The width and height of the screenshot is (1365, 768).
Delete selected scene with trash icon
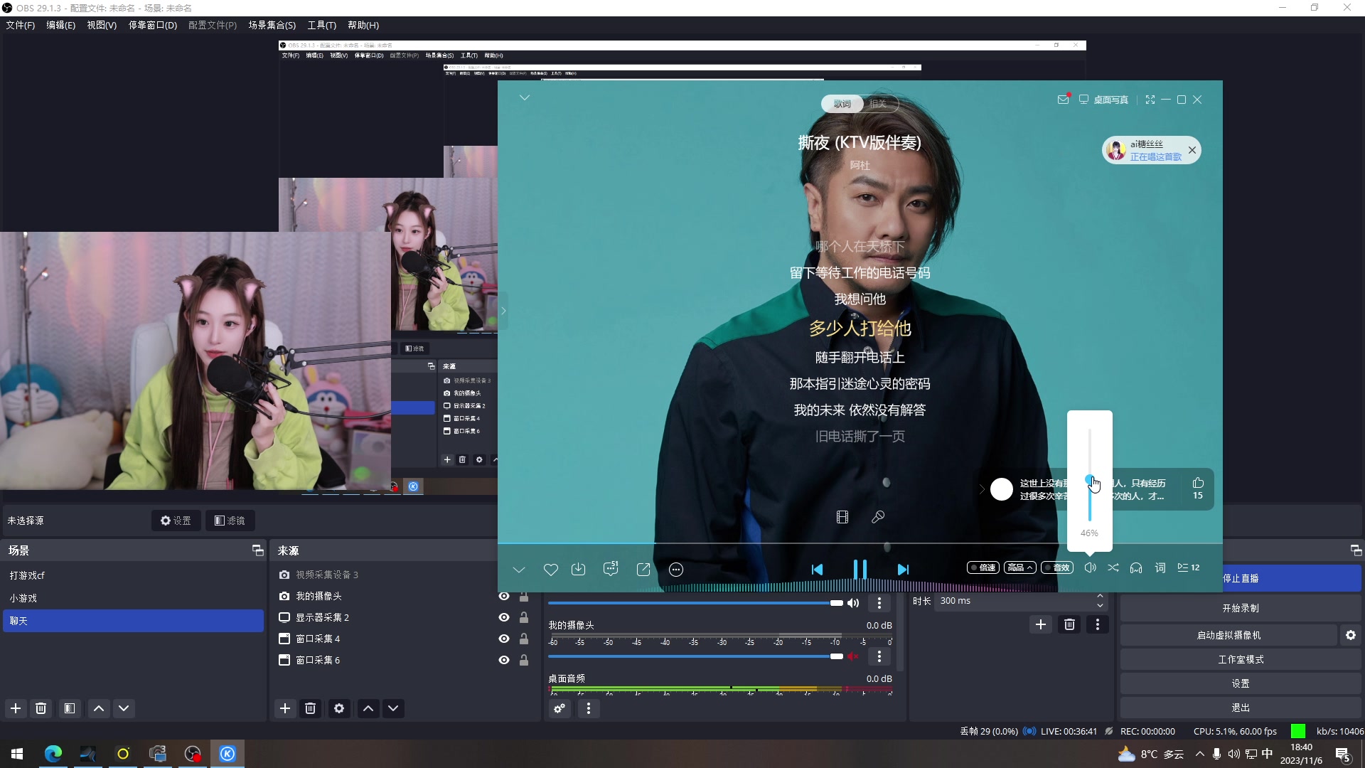pyautogui.click(x=41, y=708)
